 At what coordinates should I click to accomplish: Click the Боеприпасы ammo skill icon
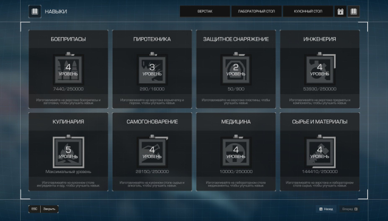(68, 69)
